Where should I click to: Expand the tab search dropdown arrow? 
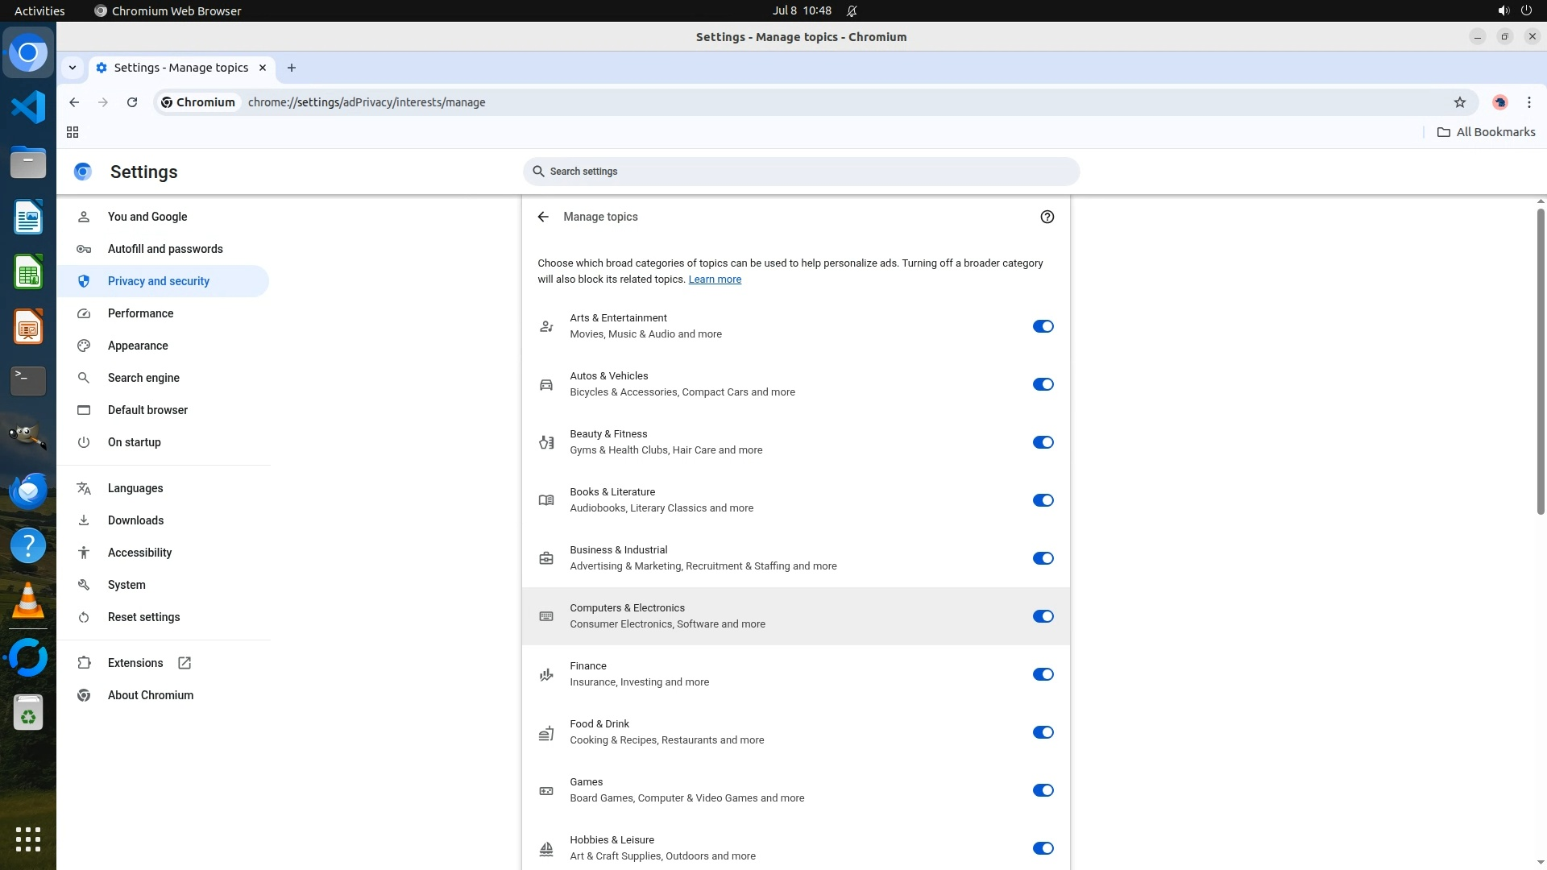point(73,68)
